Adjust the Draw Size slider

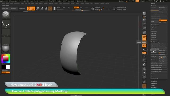click(x=103, y=10)
